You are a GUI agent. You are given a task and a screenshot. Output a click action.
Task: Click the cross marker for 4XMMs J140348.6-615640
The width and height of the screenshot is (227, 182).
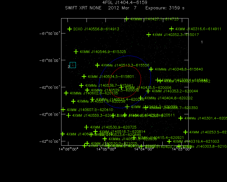click(151, 69)
